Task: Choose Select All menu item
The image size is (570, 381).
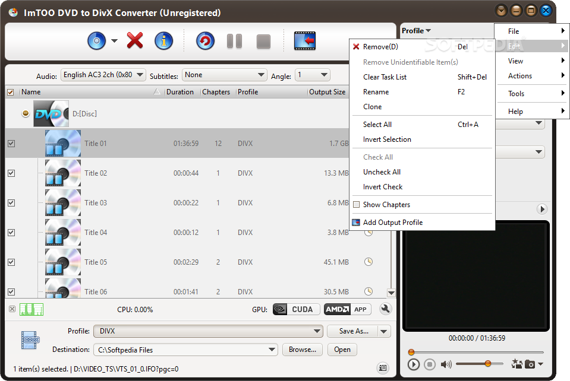Action: click(x=422, y=125)
